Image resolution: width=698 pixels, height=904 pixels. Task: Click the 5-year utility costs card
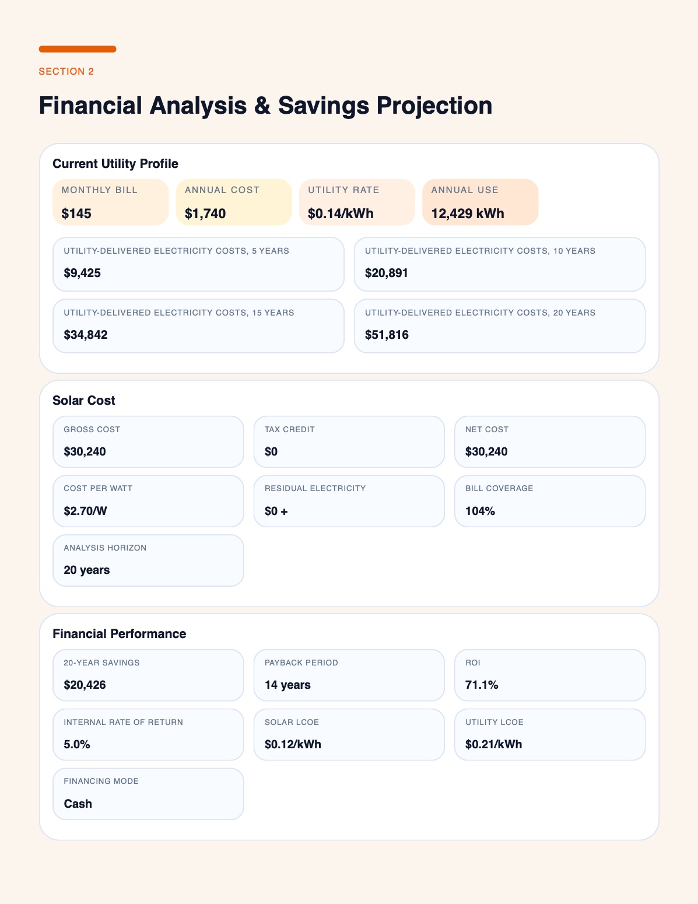pos(198,264)
